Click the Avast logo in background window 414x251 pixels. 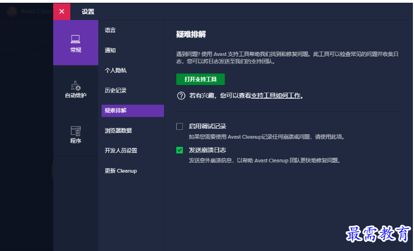coord(12,12)
